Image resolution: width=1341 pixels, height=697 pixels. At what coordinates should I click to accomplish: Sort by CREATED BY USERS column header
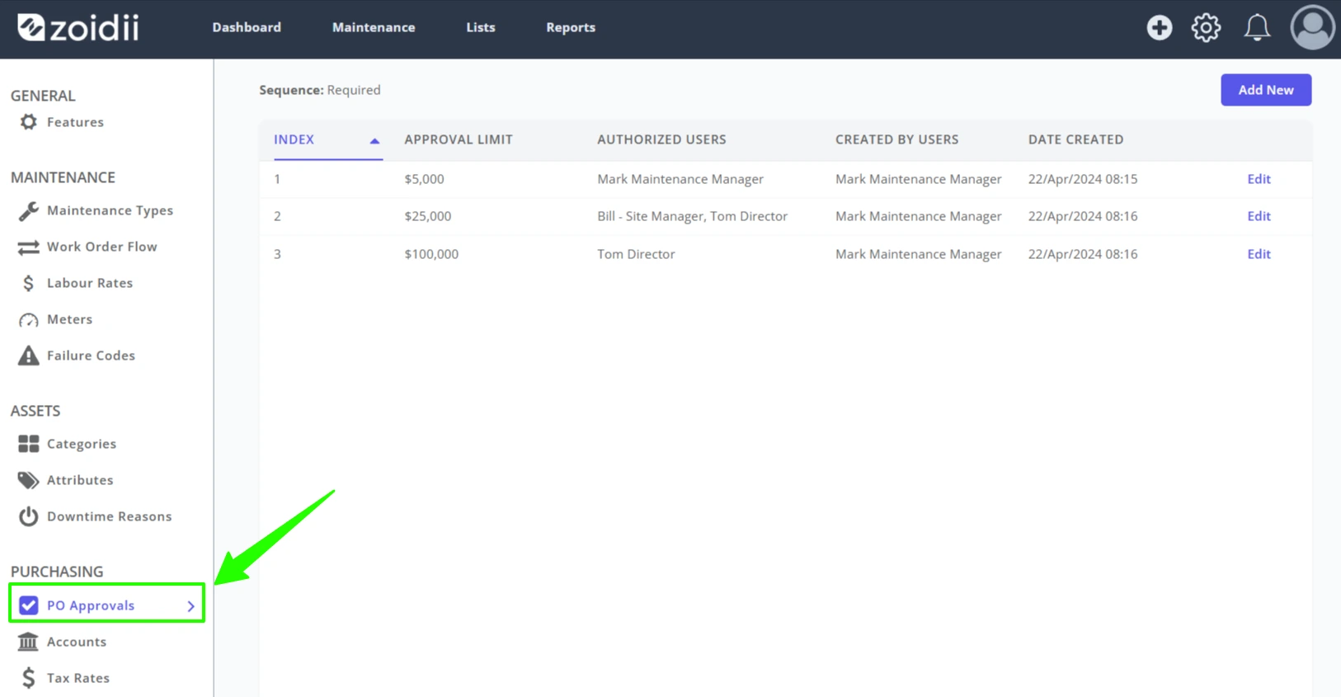point(896,139)
